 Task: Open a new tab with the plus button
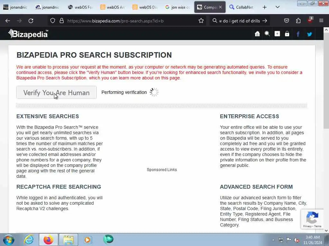(x=265, y=7)
